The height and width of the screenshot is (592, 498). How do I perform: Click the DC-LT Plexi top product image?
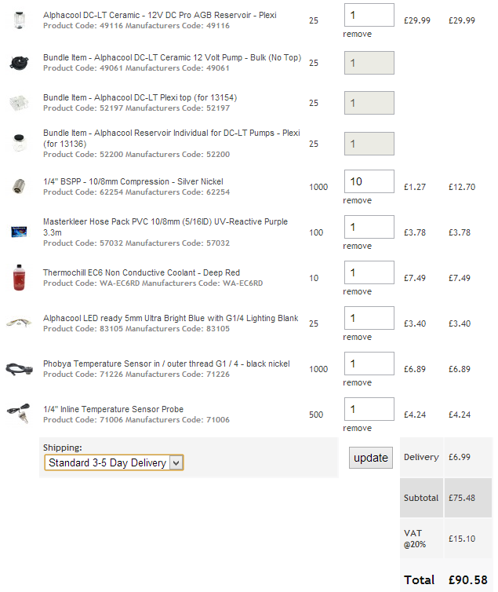(x=19, y=103)
